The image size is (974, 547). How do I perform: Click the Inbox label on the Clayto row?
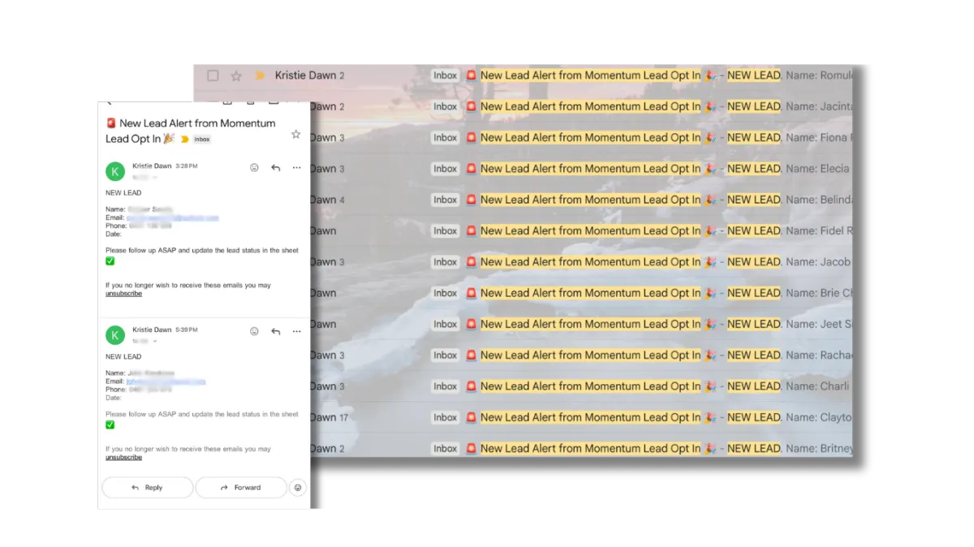coord(445,417)
